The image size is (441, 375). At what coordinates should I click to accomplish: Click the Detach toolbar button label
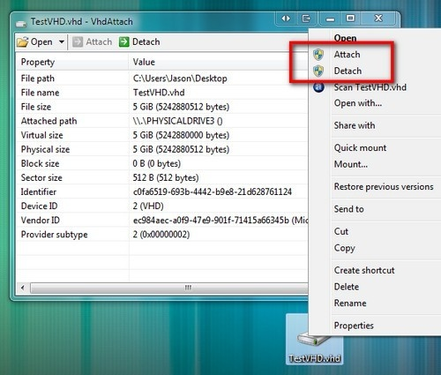146,42
